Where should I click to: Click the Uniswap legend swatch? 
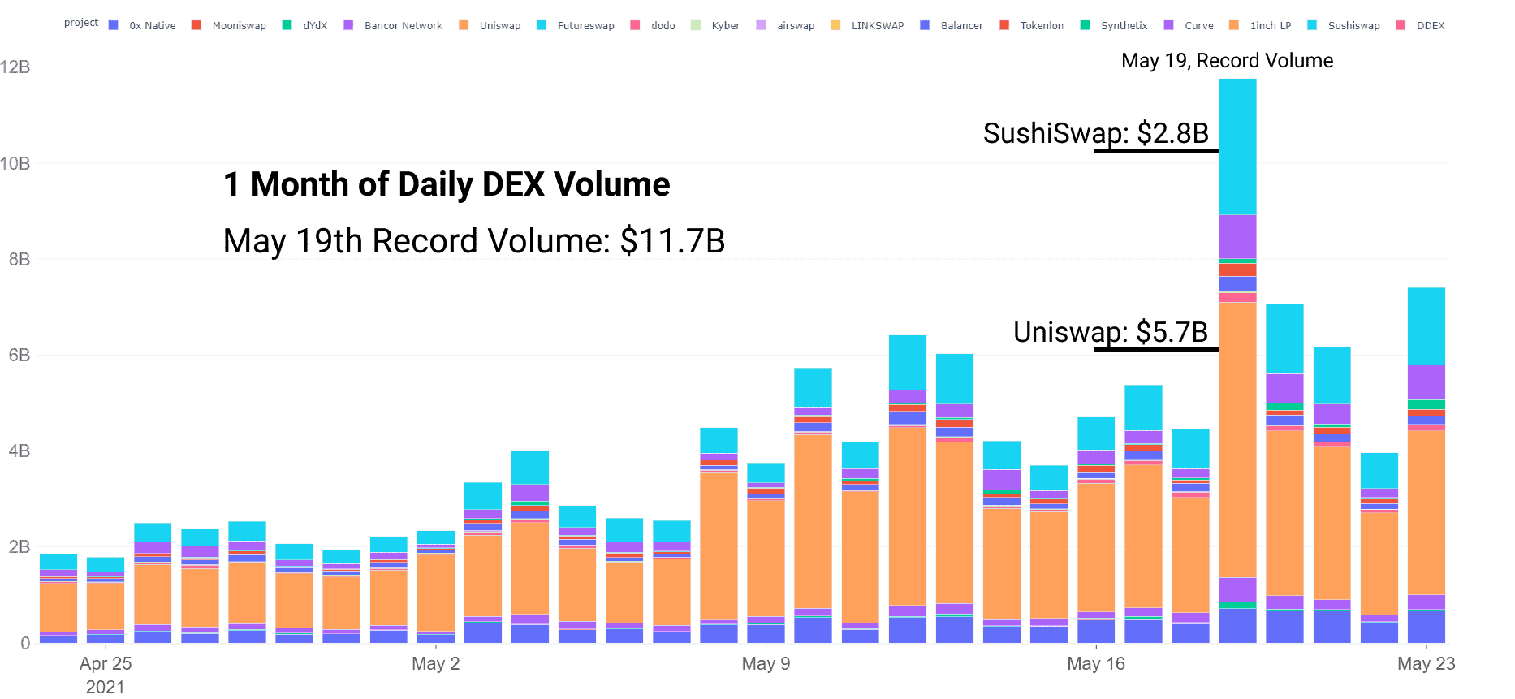464,25
